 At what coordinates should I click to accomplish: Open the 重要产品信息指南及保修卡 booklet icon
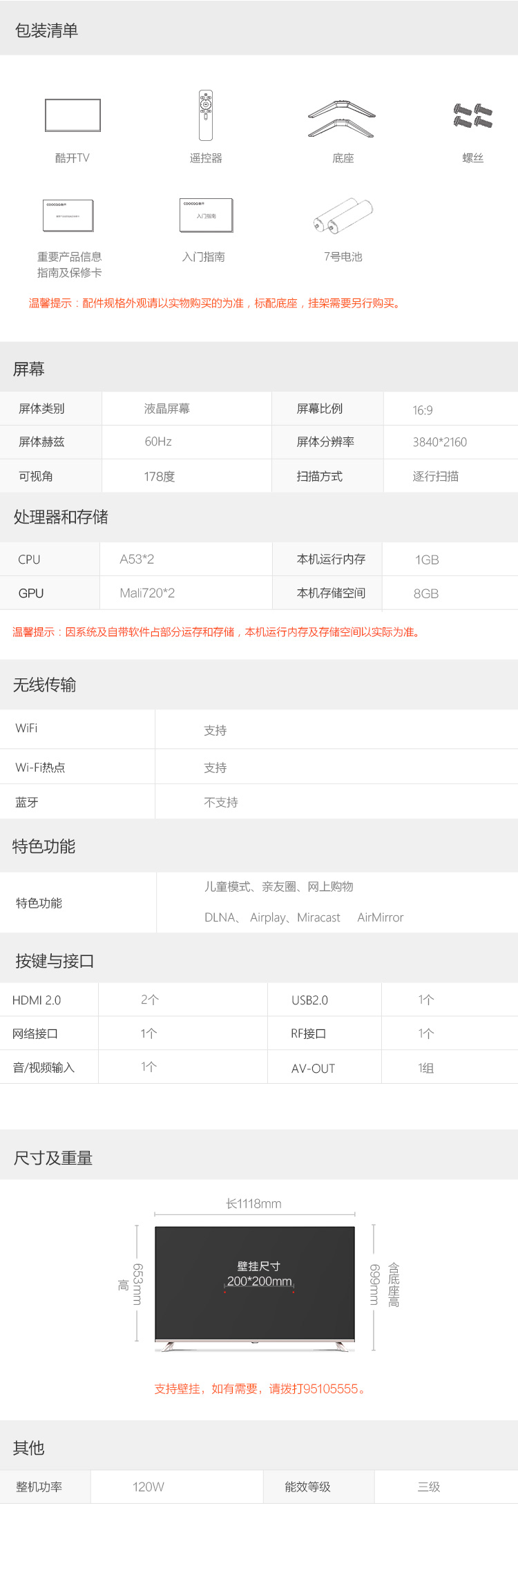[68, 216]
